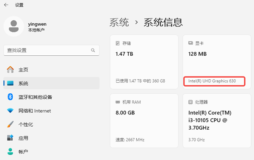Click the yingwen username text
254x160 pixels.
click(37, 24)
